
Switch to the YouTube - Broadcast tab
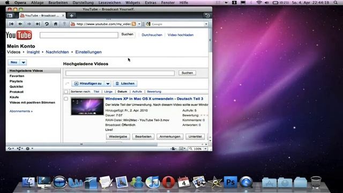42,16
